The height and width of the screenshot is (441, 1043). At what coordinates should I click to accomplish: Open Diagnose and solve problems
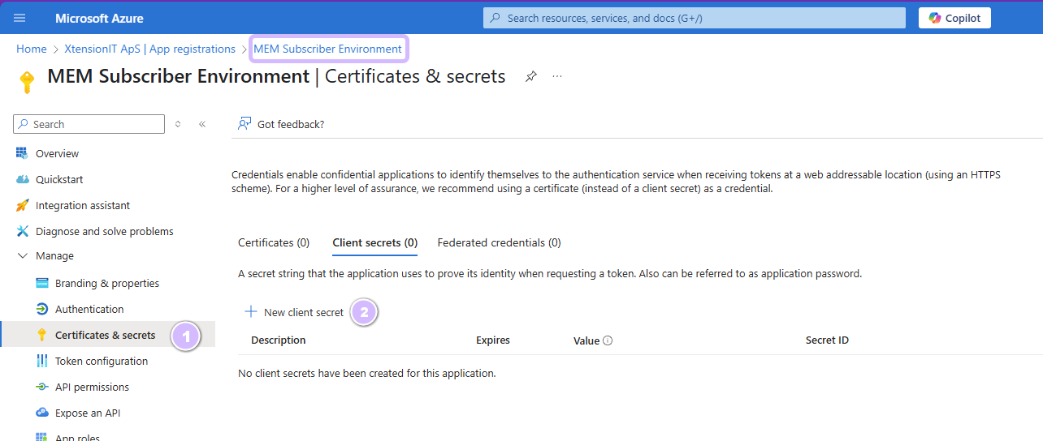coord(104,231)
